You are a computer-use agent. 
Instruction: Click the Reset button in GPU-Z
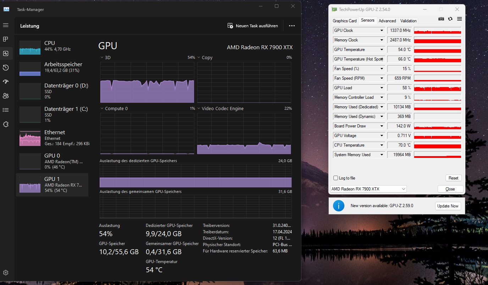(x=453, y=178)
